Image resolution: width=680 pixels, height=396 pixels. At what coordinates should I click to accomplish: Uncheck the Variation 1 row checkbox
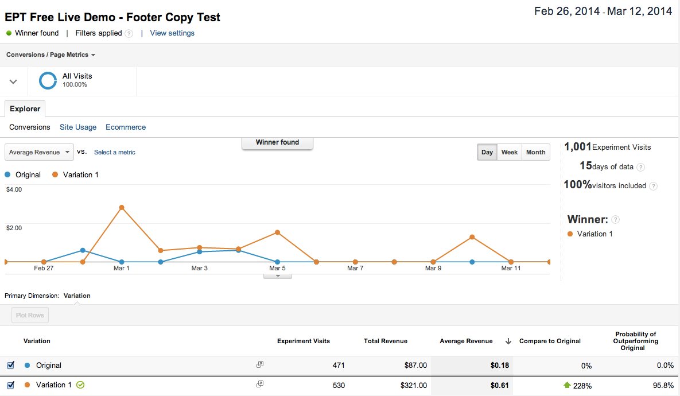(x=10, y=385)
